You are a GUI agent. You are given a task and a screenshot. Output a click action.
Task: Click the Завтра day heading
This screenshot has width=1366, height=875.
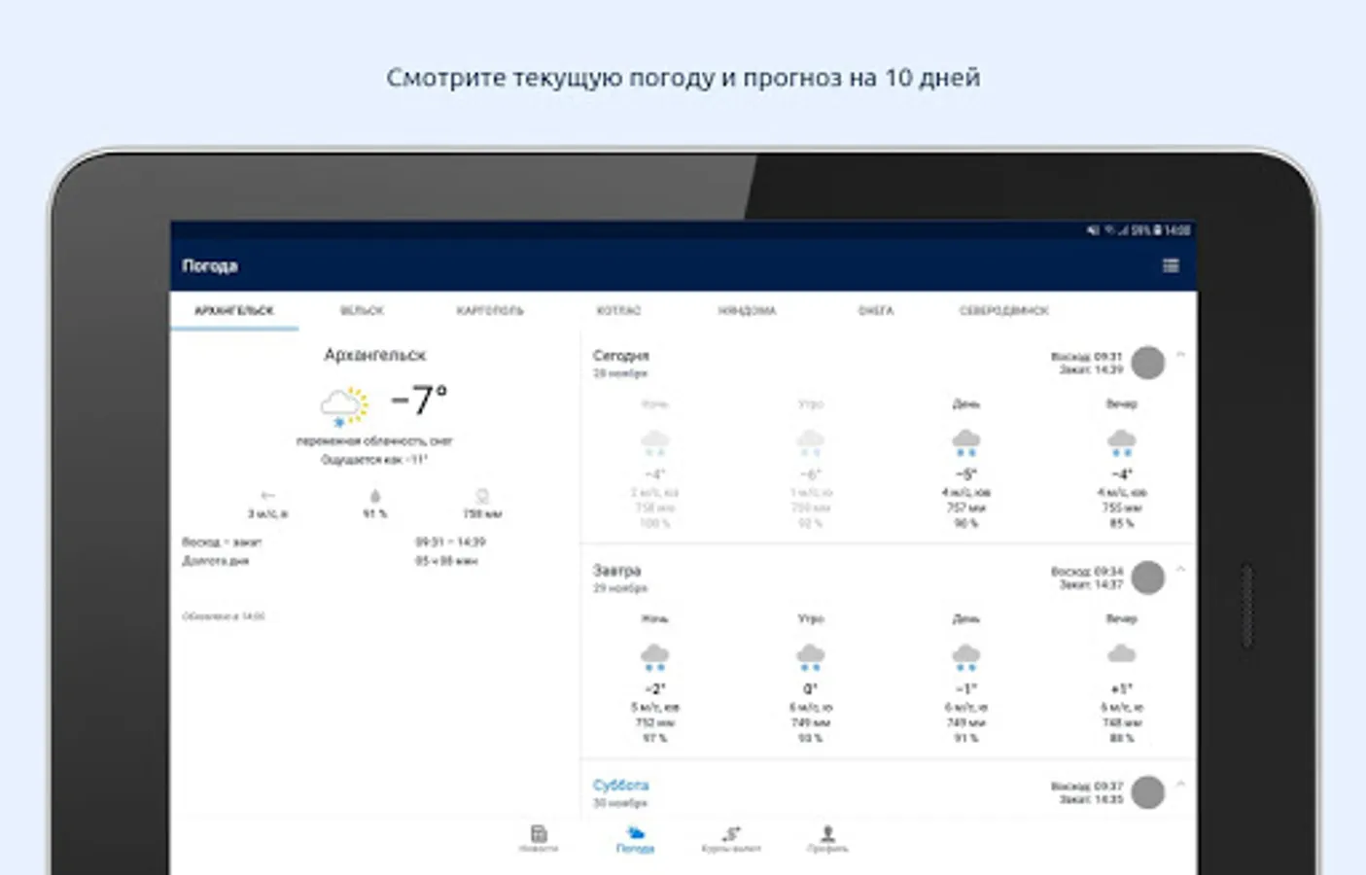pyautogui.click(x=616, y=571)
